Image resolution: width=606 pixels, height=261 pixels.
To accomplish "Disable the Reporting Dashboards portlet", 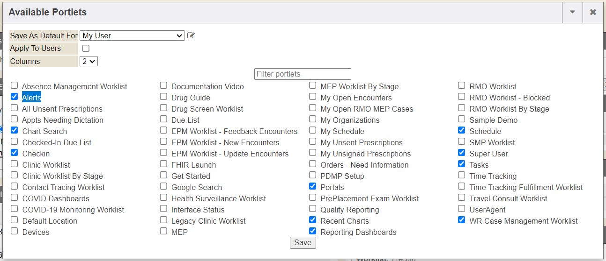I will 313,231.
